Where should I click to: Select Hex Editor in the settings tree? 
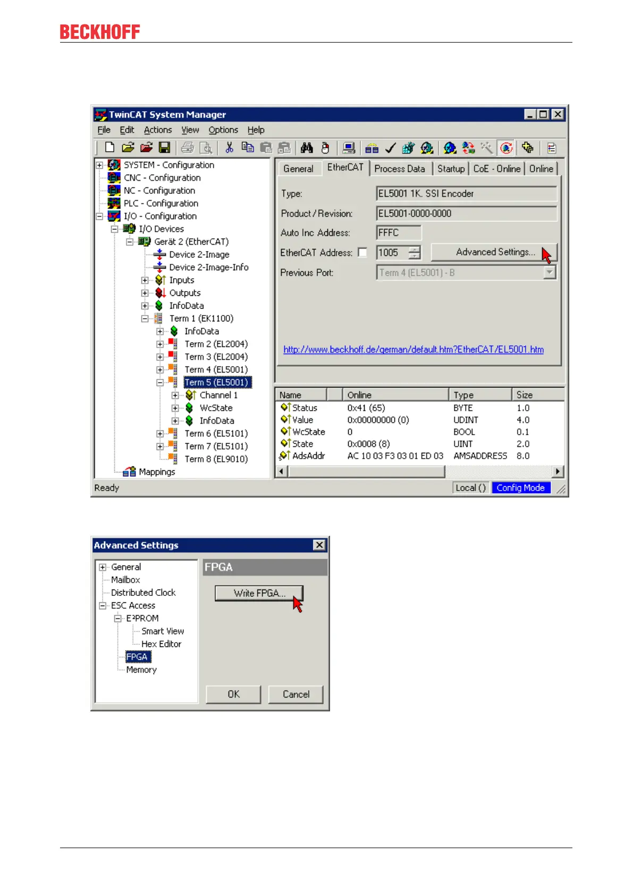click(x=161, y=644)
